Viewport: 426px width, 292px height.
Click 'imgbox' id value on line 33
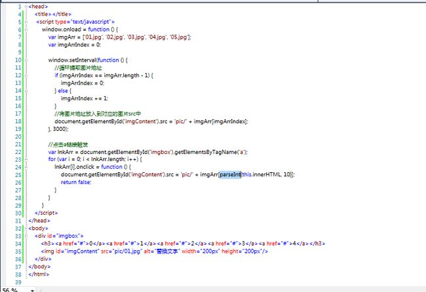click(68, 236)
